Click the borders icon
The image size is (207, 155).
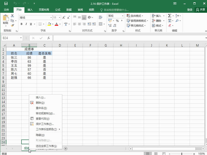[x=40, y=24]
